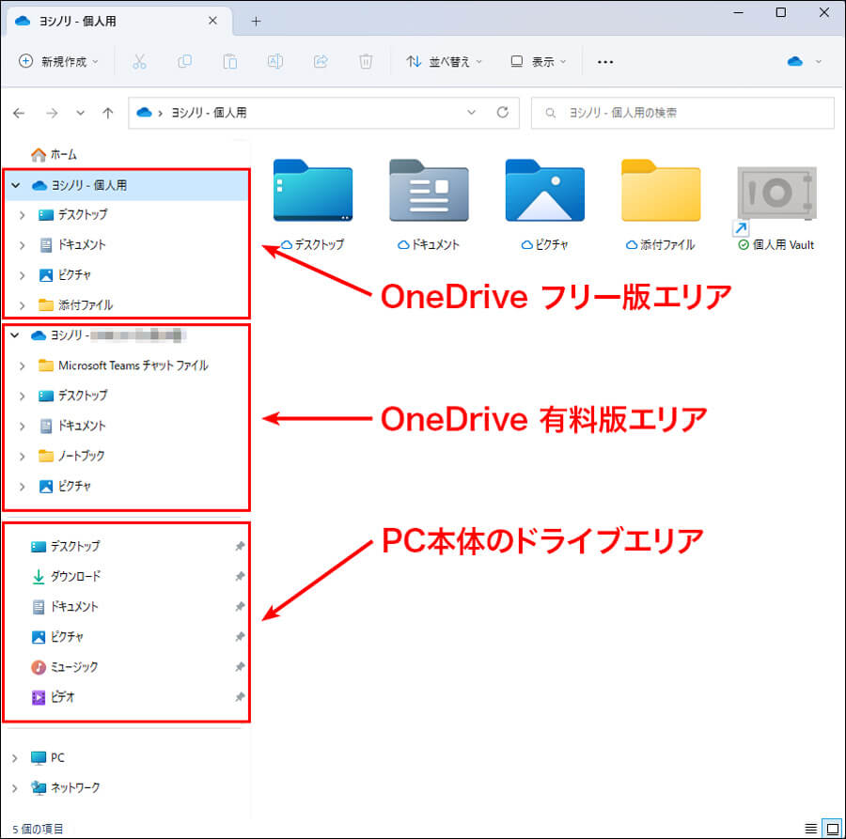Screen dimensions: 846x839
Task: Click the Paste clipboard icon
Action: 230,62
